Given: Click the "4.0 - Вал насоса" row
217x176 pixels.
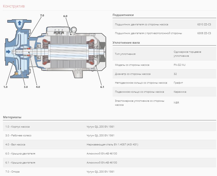Looking at the screenshot, I should [x=109, y=145].
